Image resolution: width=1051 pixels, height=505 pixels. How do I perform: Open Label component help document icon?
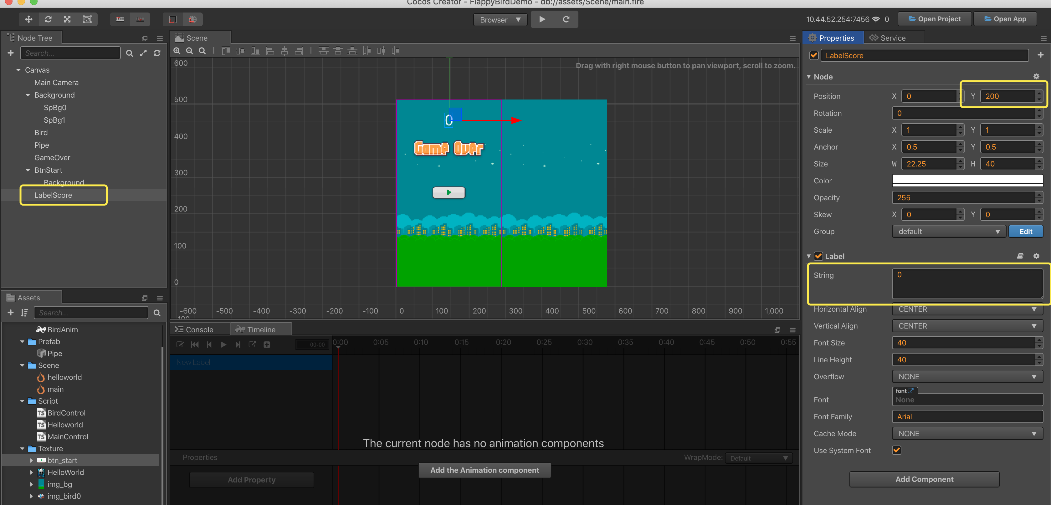pyautogui.click(x=1020, y=256)
